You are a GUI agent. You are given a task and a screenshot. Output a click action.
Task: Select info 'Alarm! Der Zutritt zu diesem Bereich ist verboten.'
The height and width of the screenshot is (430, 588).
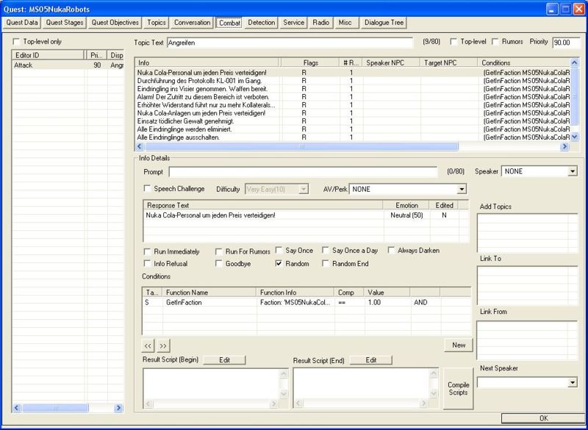click(x=352, y=97)
